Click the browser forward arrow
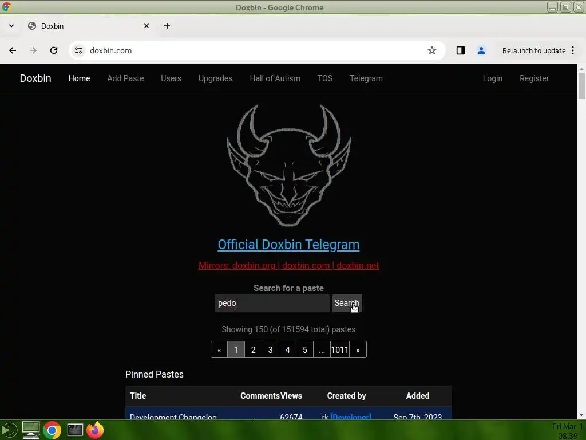586x440 pixels. [x=33, y=50]
